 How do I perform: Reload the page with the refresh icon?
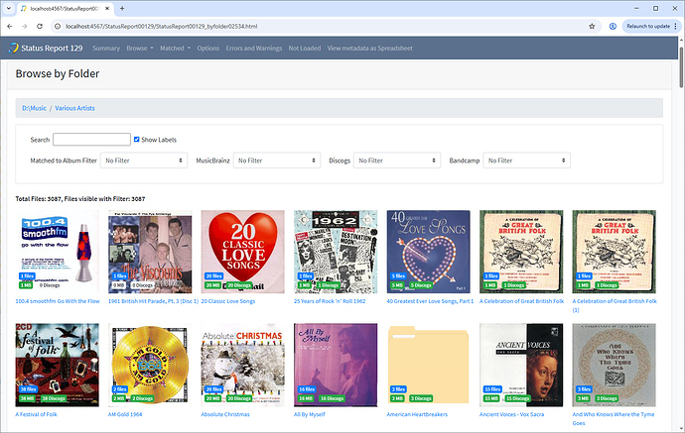[x=40, y=26]
